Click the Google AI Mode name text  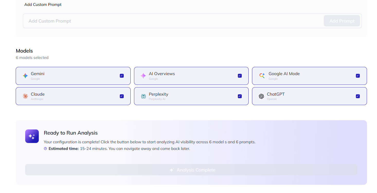pos(284,74)
